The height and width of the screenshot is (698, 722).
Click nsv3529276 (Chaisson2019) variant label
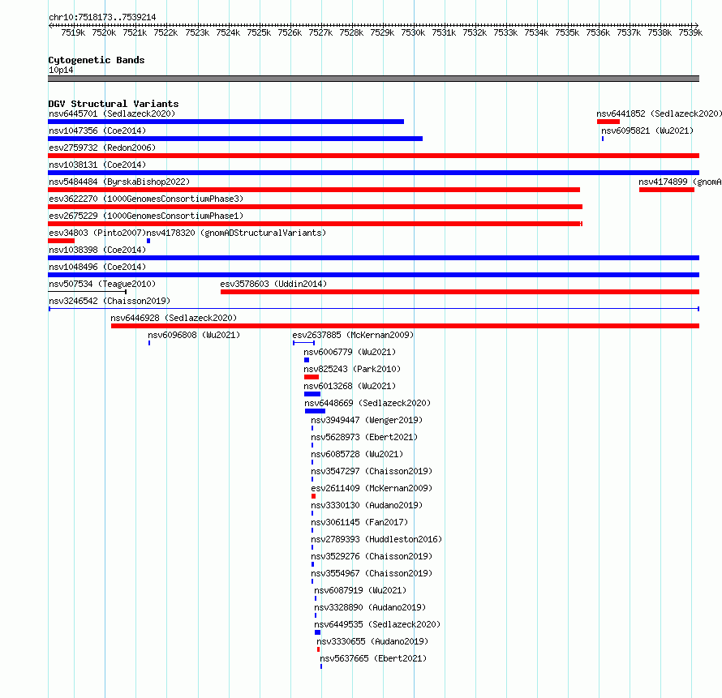(372, 556)
